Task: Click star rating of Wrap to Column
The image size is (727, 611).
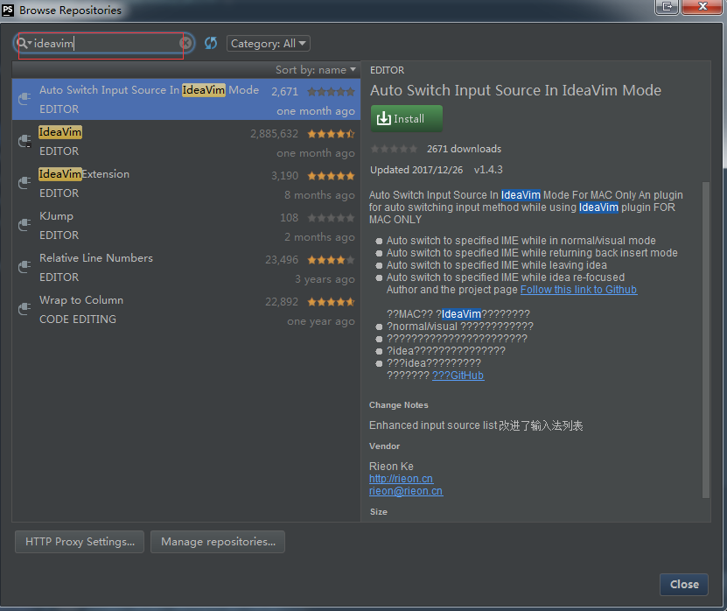Action: coord(331,302)
